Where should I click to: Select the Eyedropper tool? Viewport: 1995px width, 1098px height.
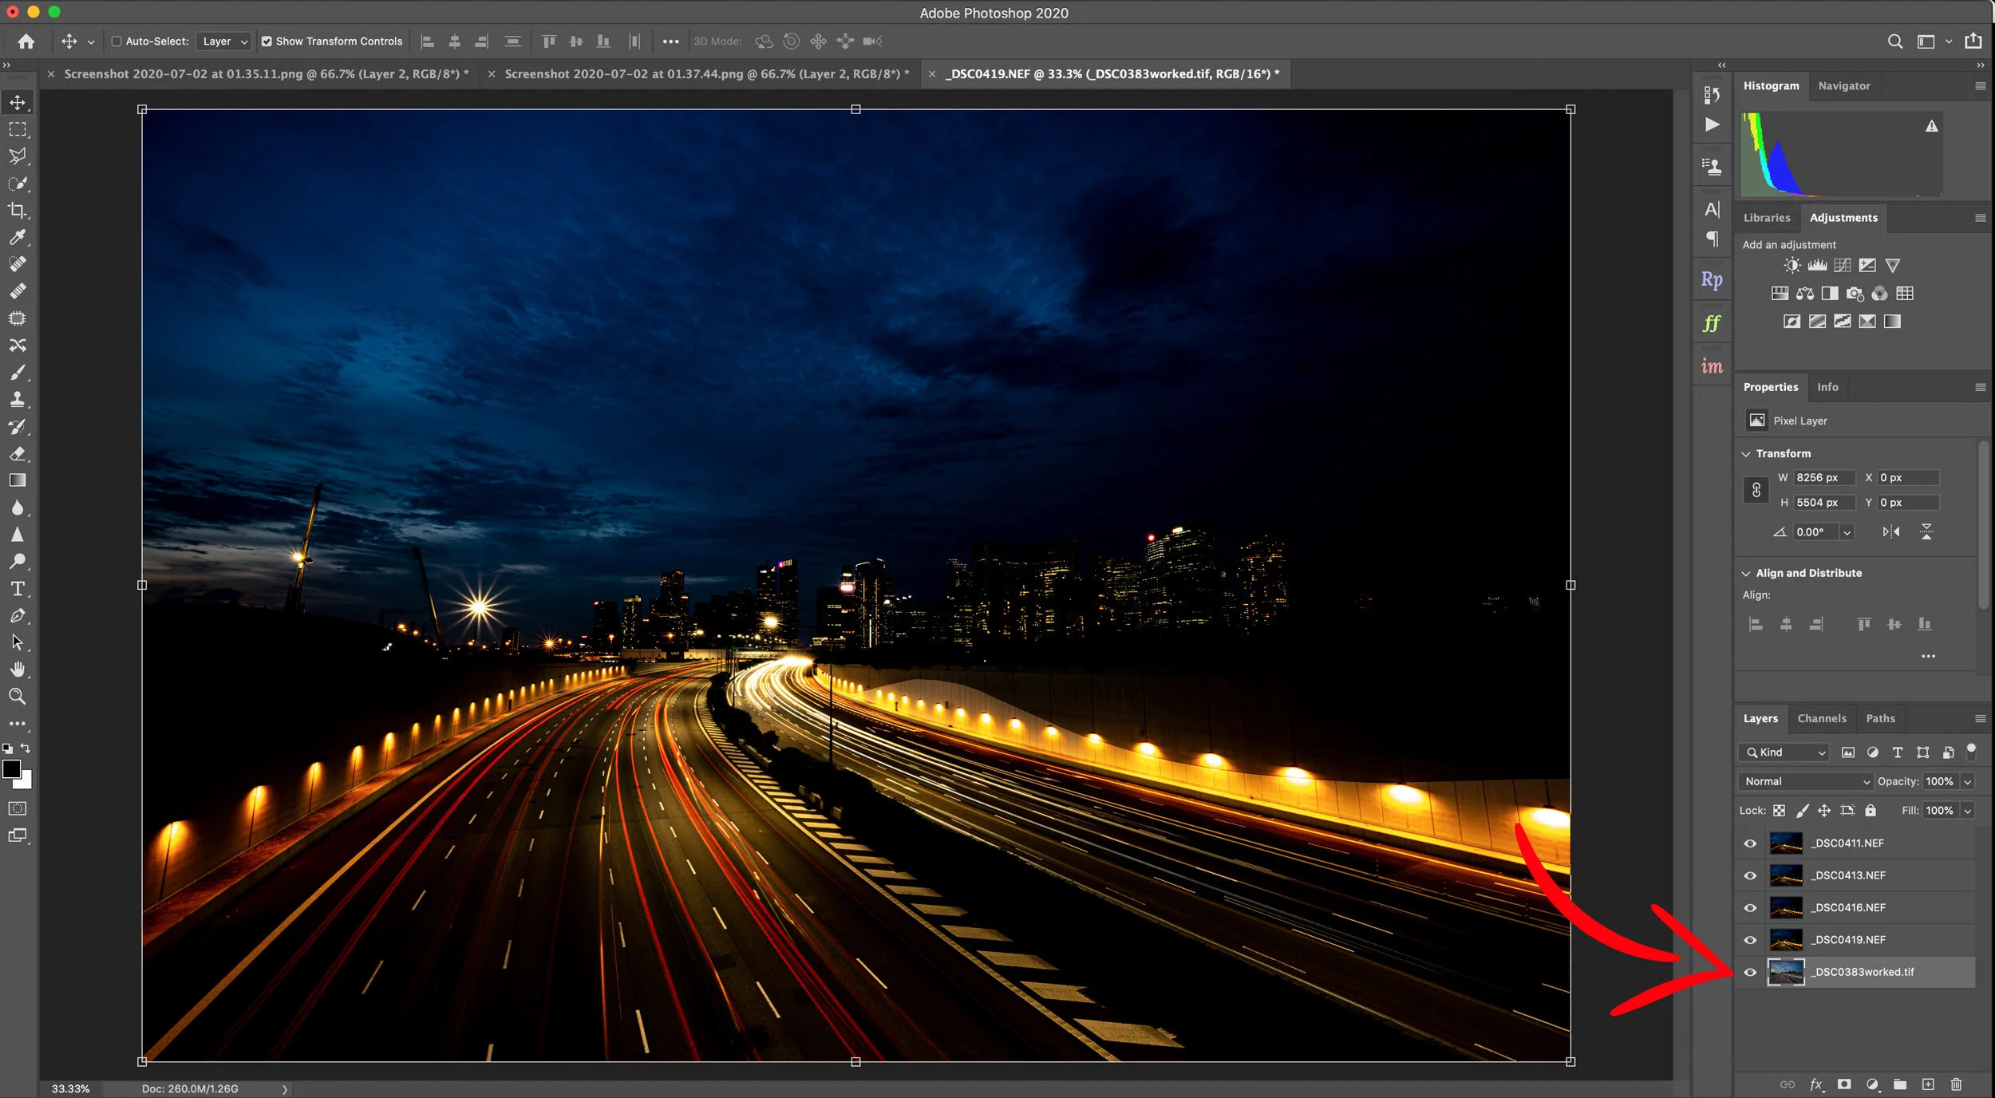tap(18, 238)
